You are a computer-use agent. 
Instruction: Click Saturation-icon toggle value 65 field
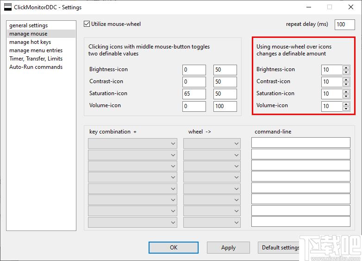pyautogui.click(x=194, y=94)
